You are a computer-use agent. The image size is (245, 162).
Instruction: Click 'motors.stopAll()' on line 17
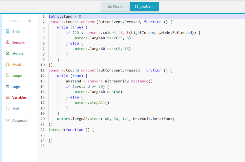click(92, 103)
